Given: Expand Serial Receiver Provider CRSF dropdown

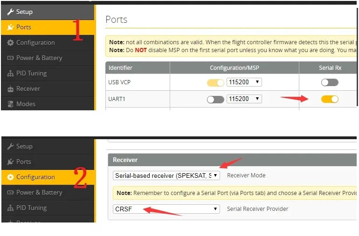Looking at the screenshot, I should click(x=166, y=209).
